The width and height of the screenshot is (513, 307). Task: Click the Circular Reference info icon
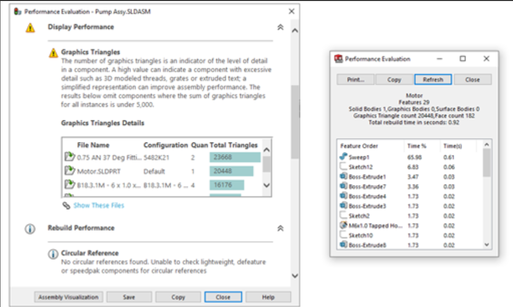coord(53,254)
